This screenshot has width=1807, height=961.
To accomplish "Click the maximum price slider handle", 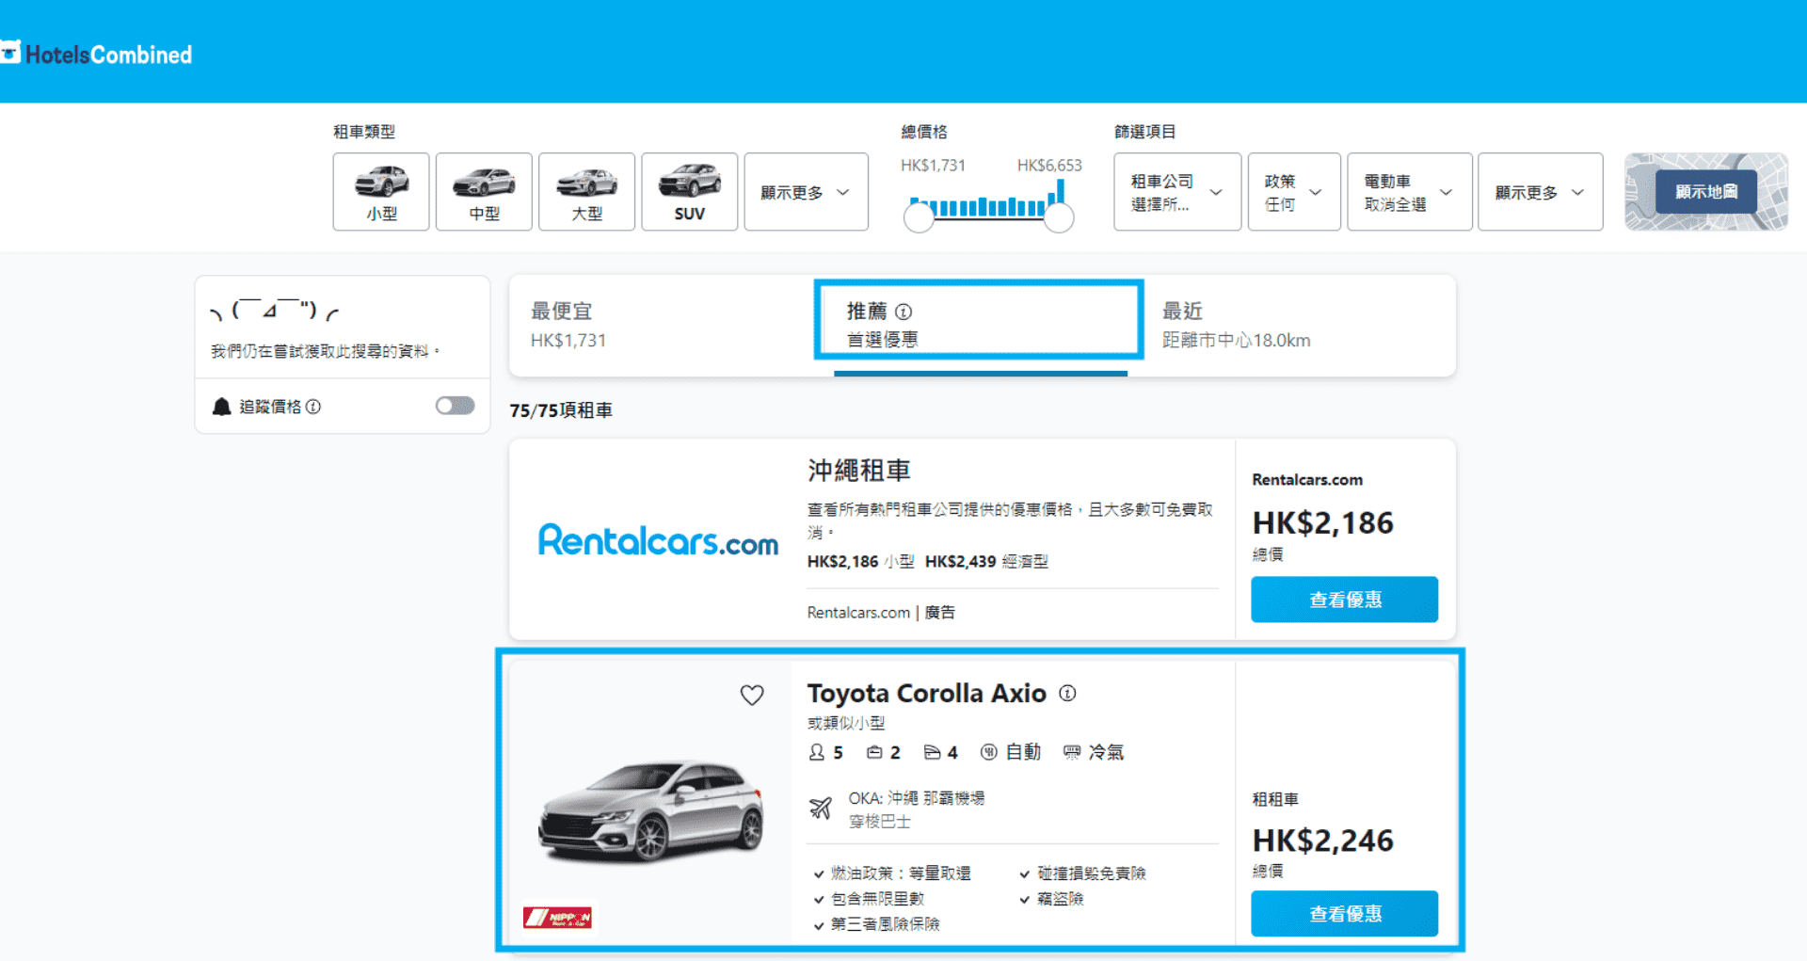I will (1059, 217).
